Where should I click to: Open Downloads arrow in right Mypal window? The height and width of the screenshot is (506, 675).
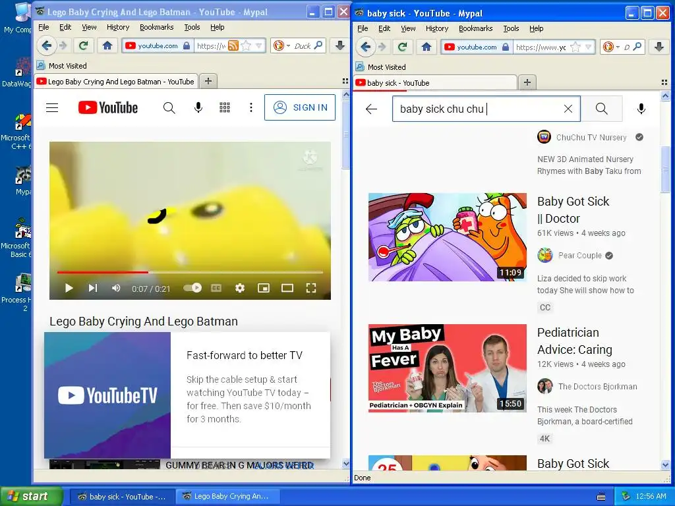[x=659, y=47]
